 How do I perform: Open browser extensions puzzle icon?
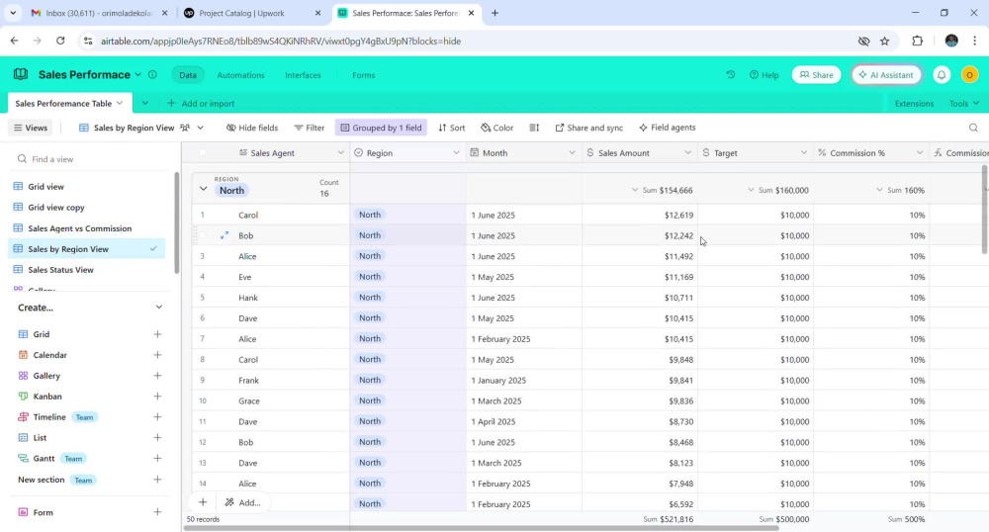[x=917, y=41]
